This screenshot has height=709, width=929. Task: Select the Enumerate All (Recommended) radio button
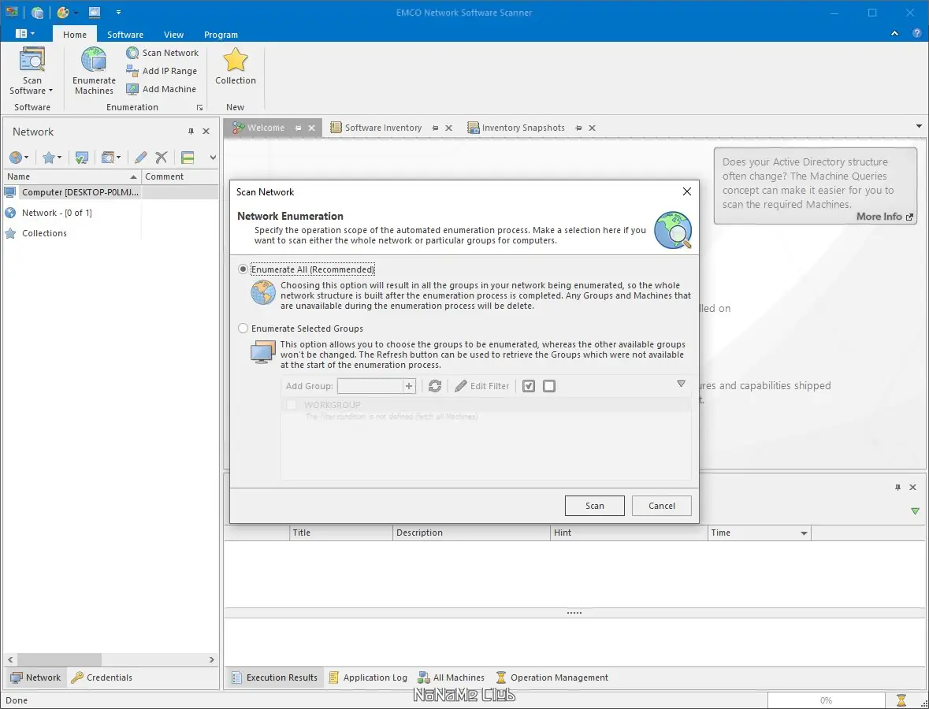tap(243, 269)
